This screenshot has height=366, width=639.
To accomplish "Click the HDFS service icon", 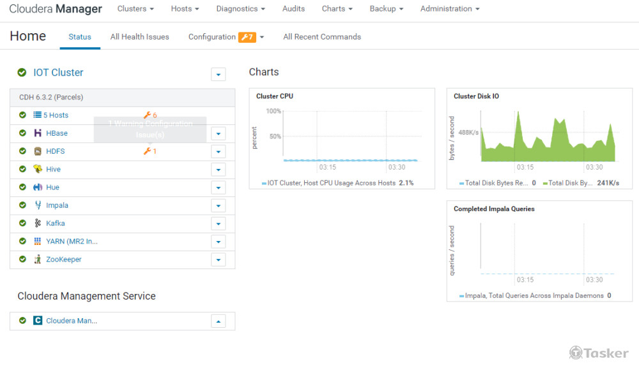I will pyautogui.click(x=38, y=151).
